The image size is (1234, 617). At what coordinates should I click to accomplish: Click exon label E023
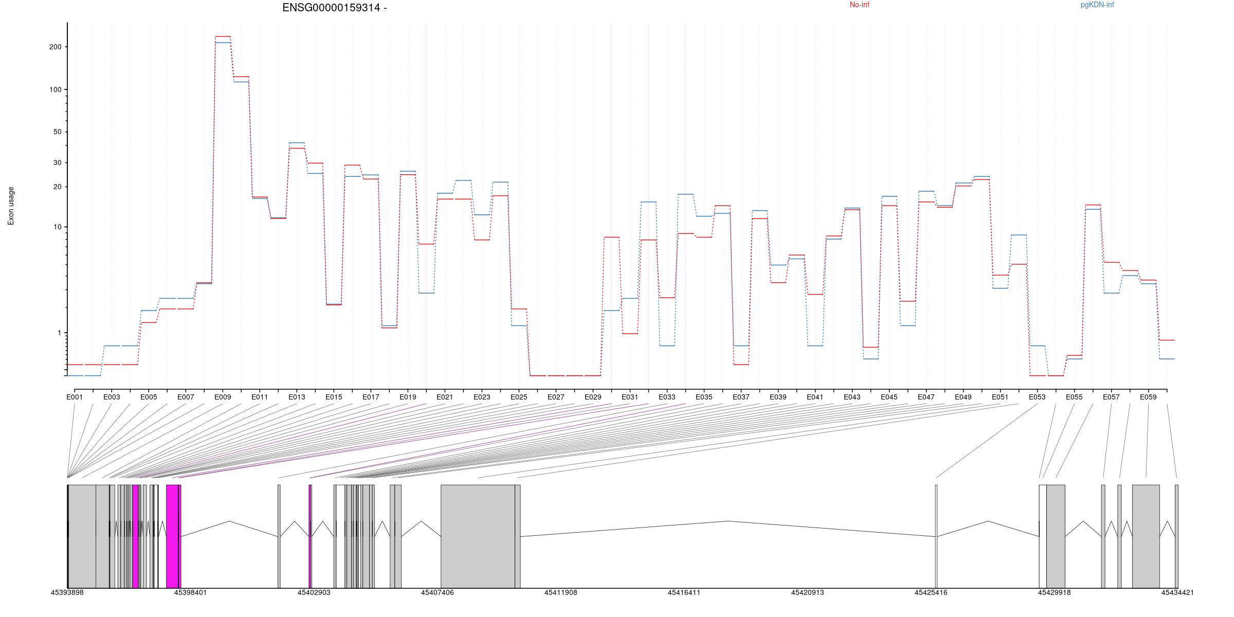482,397
